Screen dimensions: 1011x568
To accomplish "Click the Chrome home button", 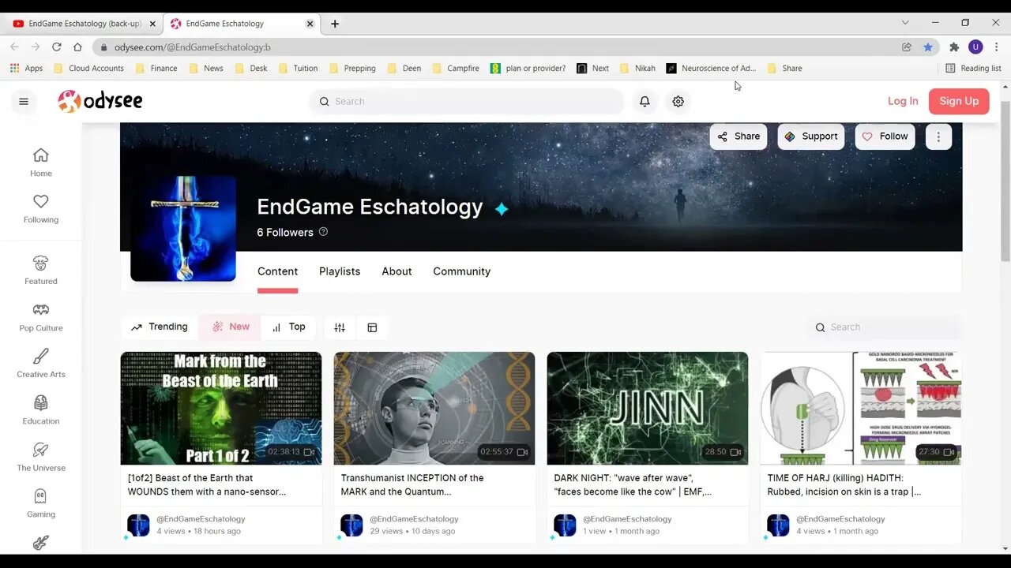I will coord(77,47).
